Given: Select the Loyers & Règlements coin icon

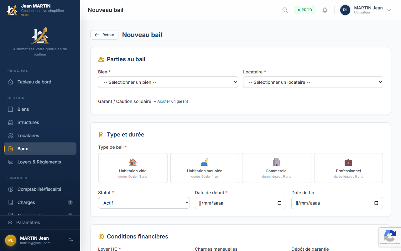Looking at the screenshot, I should coord(11,162).
